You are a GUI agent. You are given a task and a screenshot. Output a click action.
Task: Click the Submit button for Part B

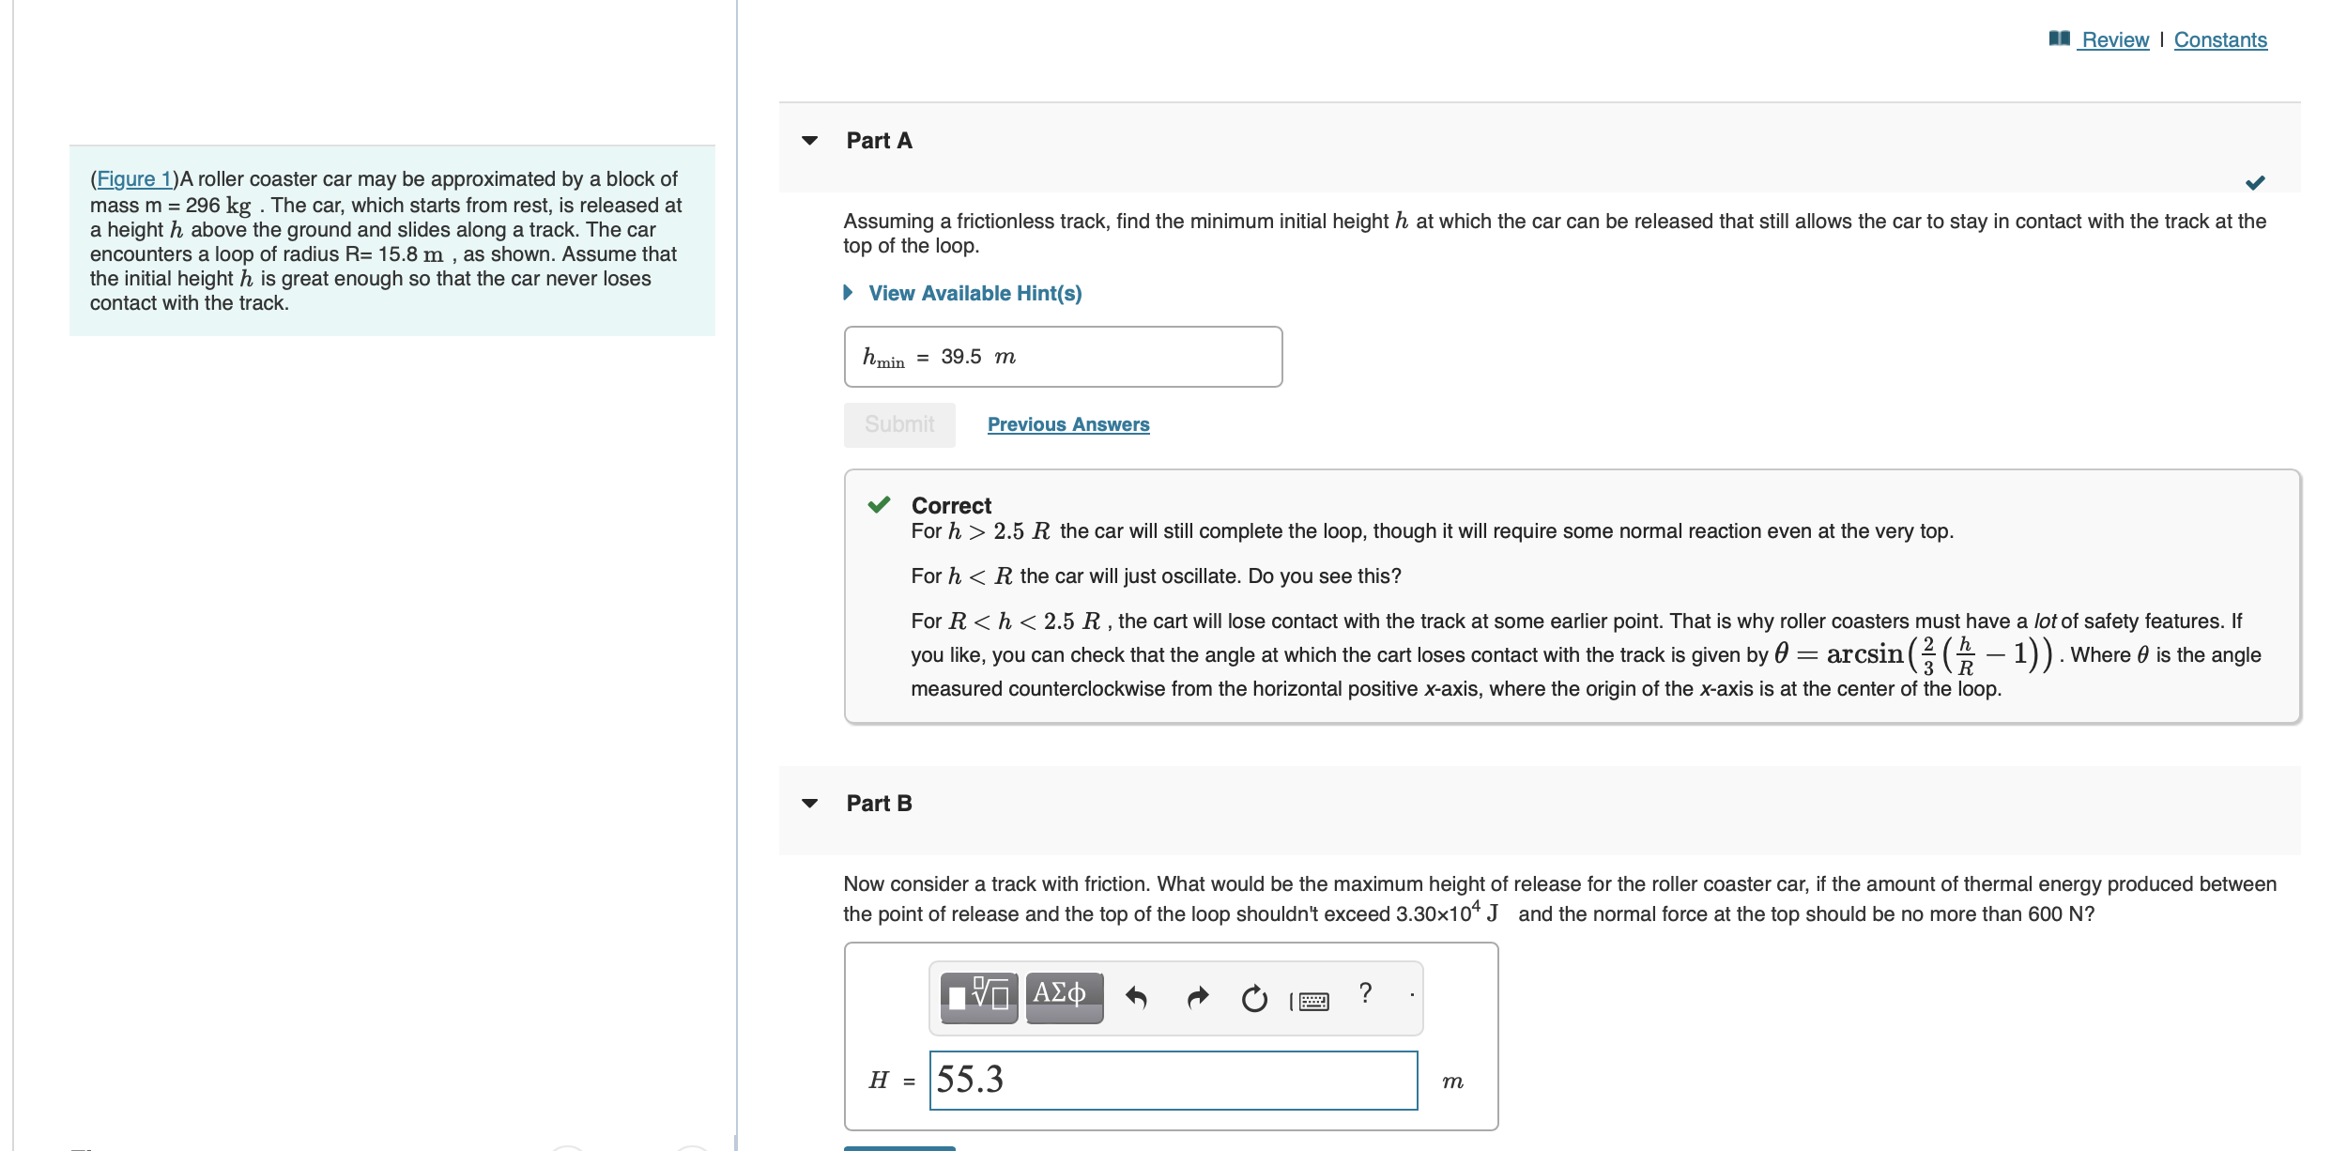click(x=894, y=1145)
